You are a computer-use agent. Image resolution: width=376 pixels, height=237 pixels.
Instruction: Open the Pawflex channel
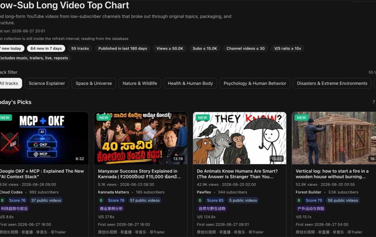tap(204, 192)
